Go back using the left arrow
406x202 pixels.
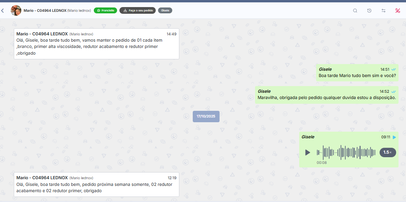pyautogui.click(x=3, y=11)
